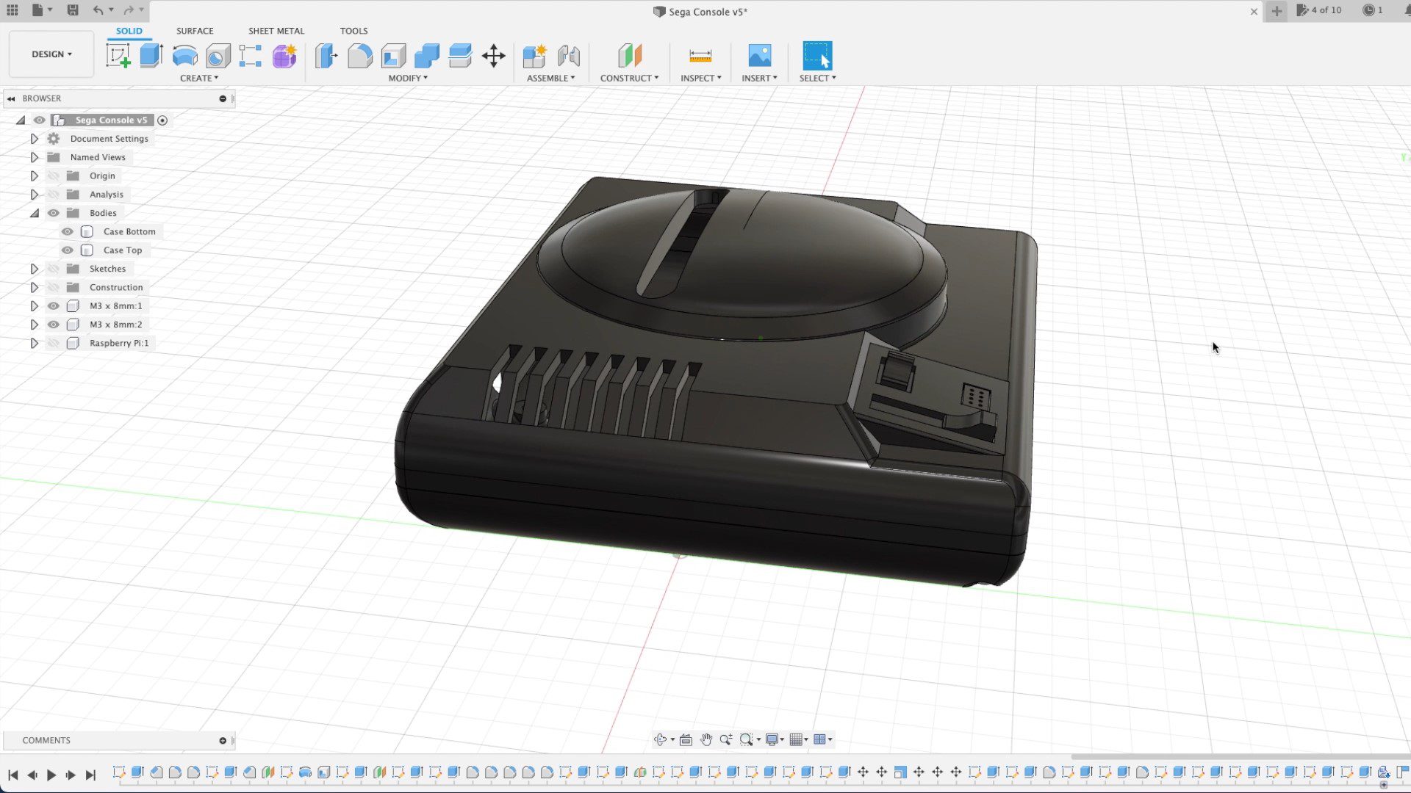Expand the Sketches folder
Viewport: 1411px width, 793px height.
pos(34,269)
